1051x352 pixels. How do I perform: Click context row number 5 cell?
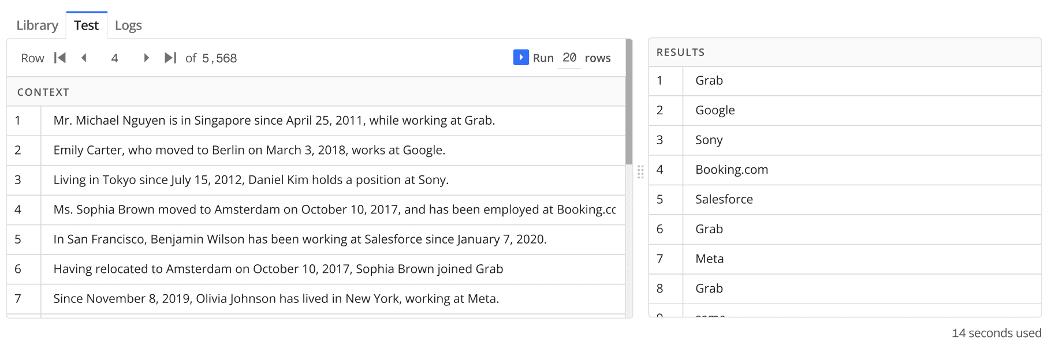(x=24, y=239)
